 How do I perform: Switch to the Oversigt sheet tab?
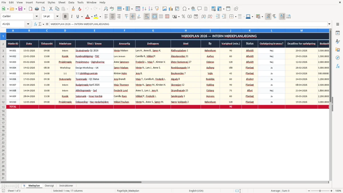(49, 186)
